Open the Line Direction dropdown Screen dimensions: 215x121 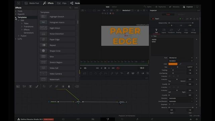pos(181,102)
